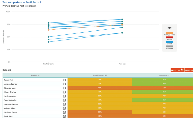193x120 pixels.
Task: Sort table by Post-test column
Action: tap(164, 75)
